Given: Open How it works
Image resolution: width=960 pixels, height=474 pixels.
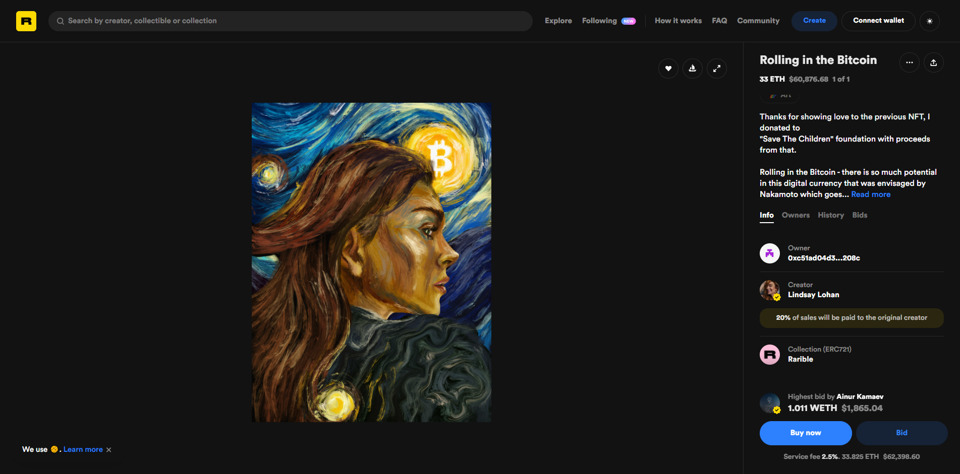Looking at the screenshot, I should 678,21.
